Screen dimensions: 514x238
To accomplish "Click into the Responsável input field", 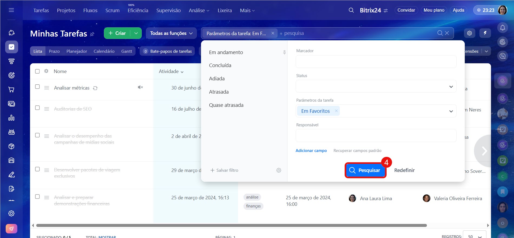I will click(376, 135).
